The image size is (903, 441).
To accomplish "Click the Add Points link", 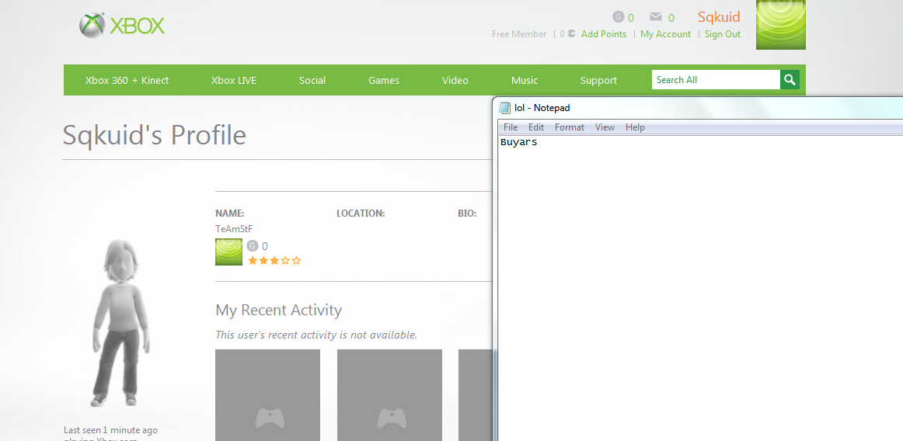I will pos(604,34).
